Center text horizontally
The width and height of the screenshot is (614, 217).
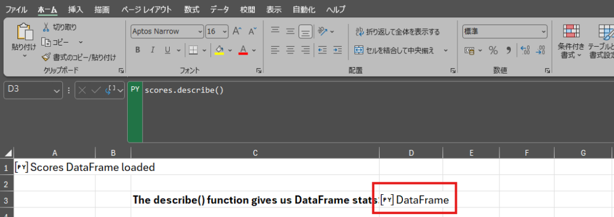click(x=290, y=50)
